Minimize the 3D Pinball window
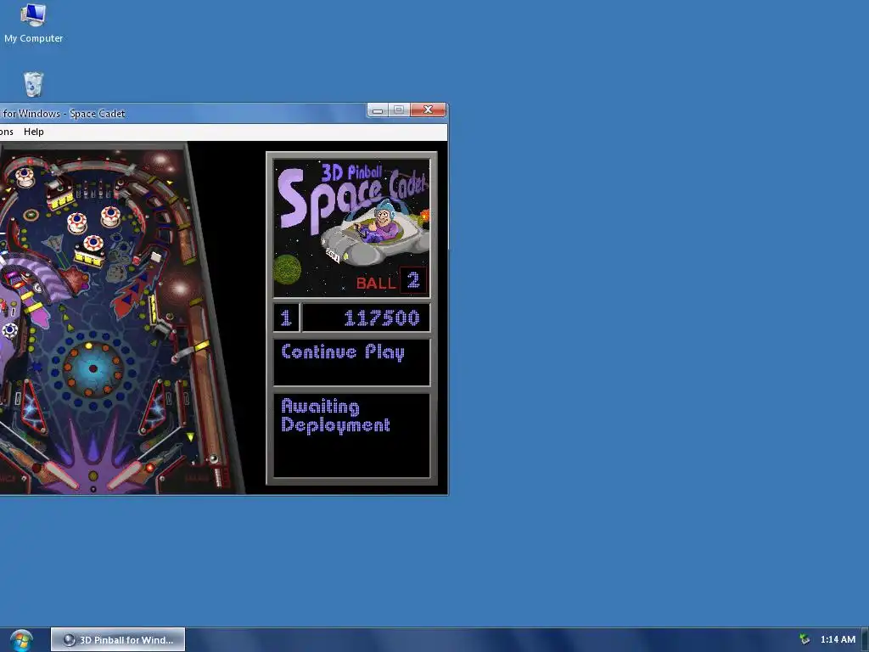869x652 pixels. (378, 110)
